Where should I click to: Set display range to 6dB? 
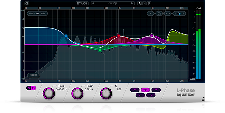point(31,14)
